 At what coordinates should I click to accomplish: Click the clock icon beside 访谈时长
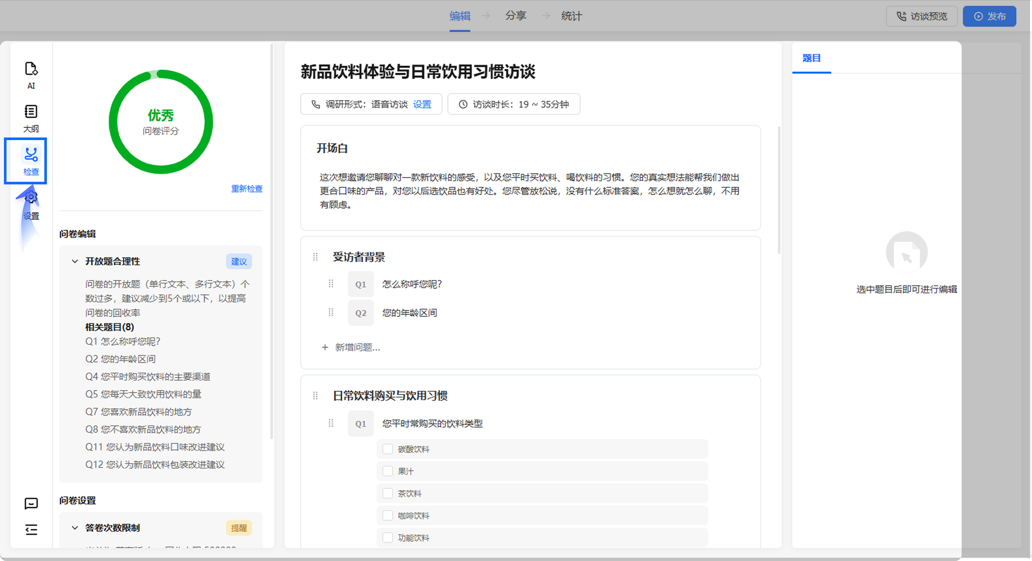point(463,105)
